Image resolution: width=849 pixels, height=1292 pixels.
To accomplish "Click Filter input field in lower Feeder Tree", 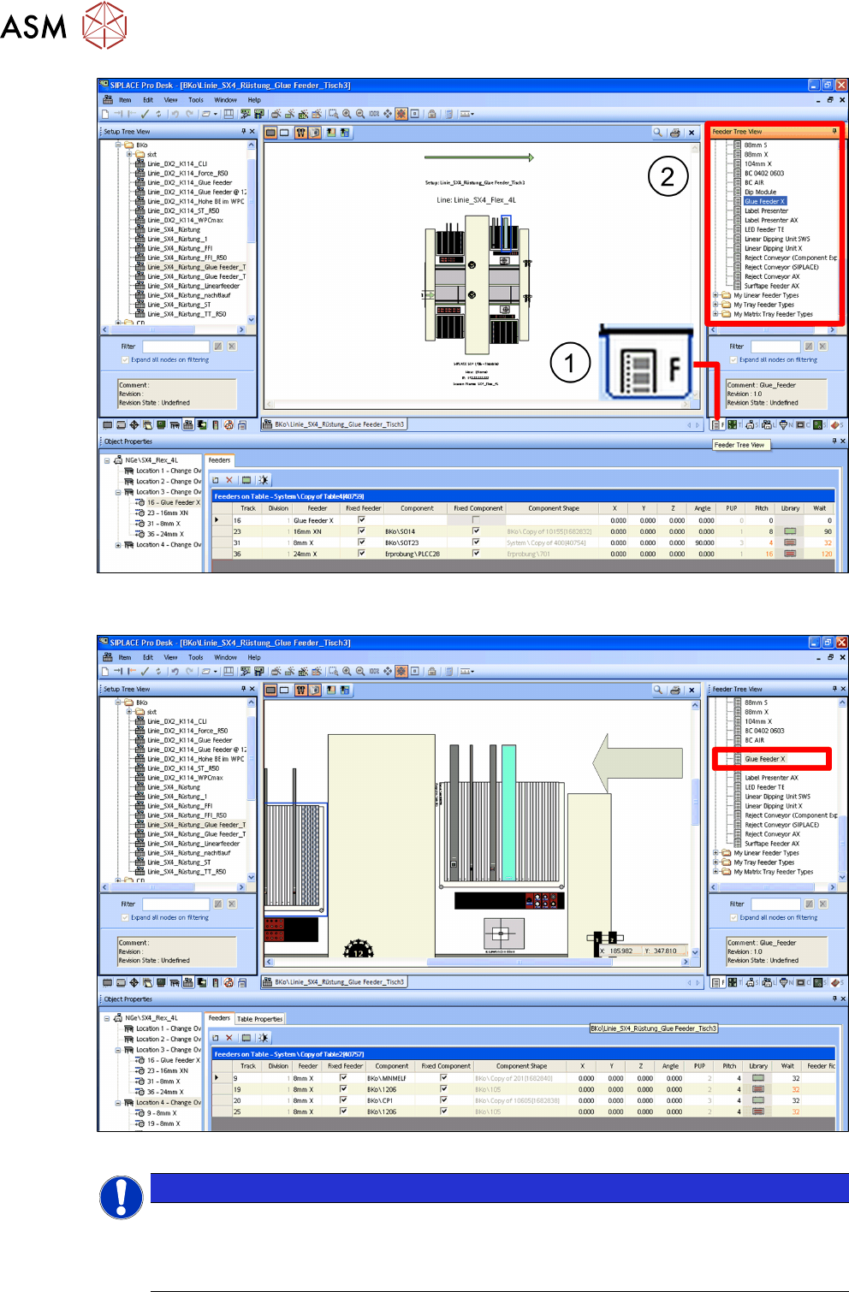I will click(x=775, y=904).
